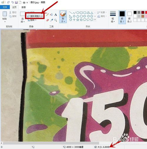Switch to the Home (主页) tab
This screenshot has height=149, width=147.
(x=14, y=7)
